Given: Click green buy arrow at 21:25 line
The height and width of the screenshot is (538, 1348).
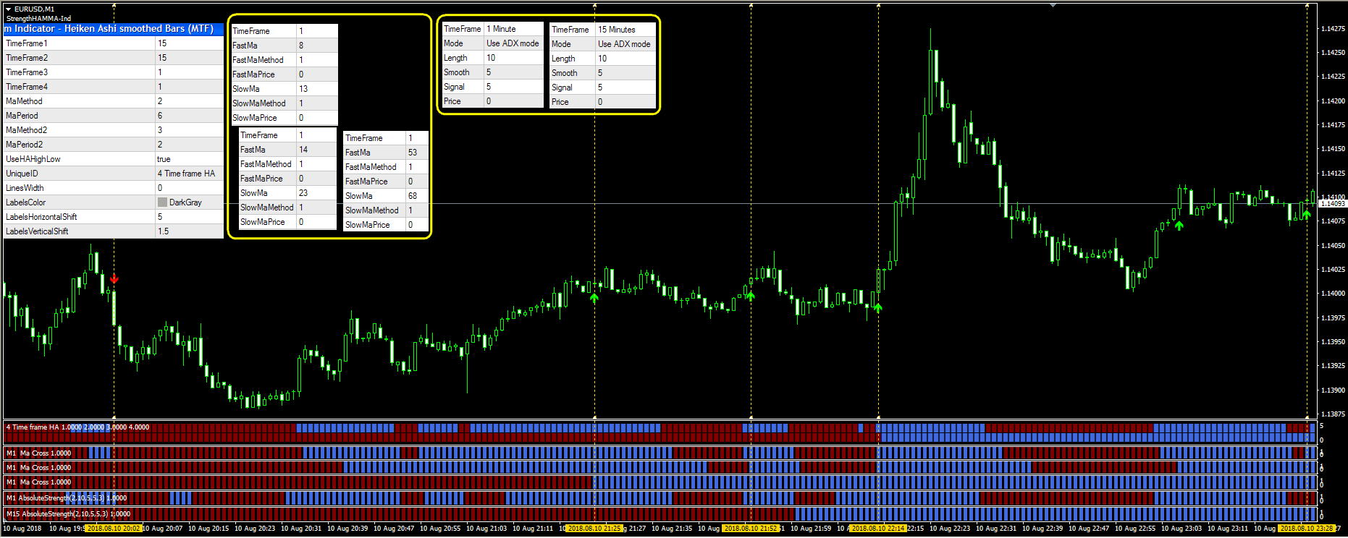Looking at the screenshot, I should point(594,297).
